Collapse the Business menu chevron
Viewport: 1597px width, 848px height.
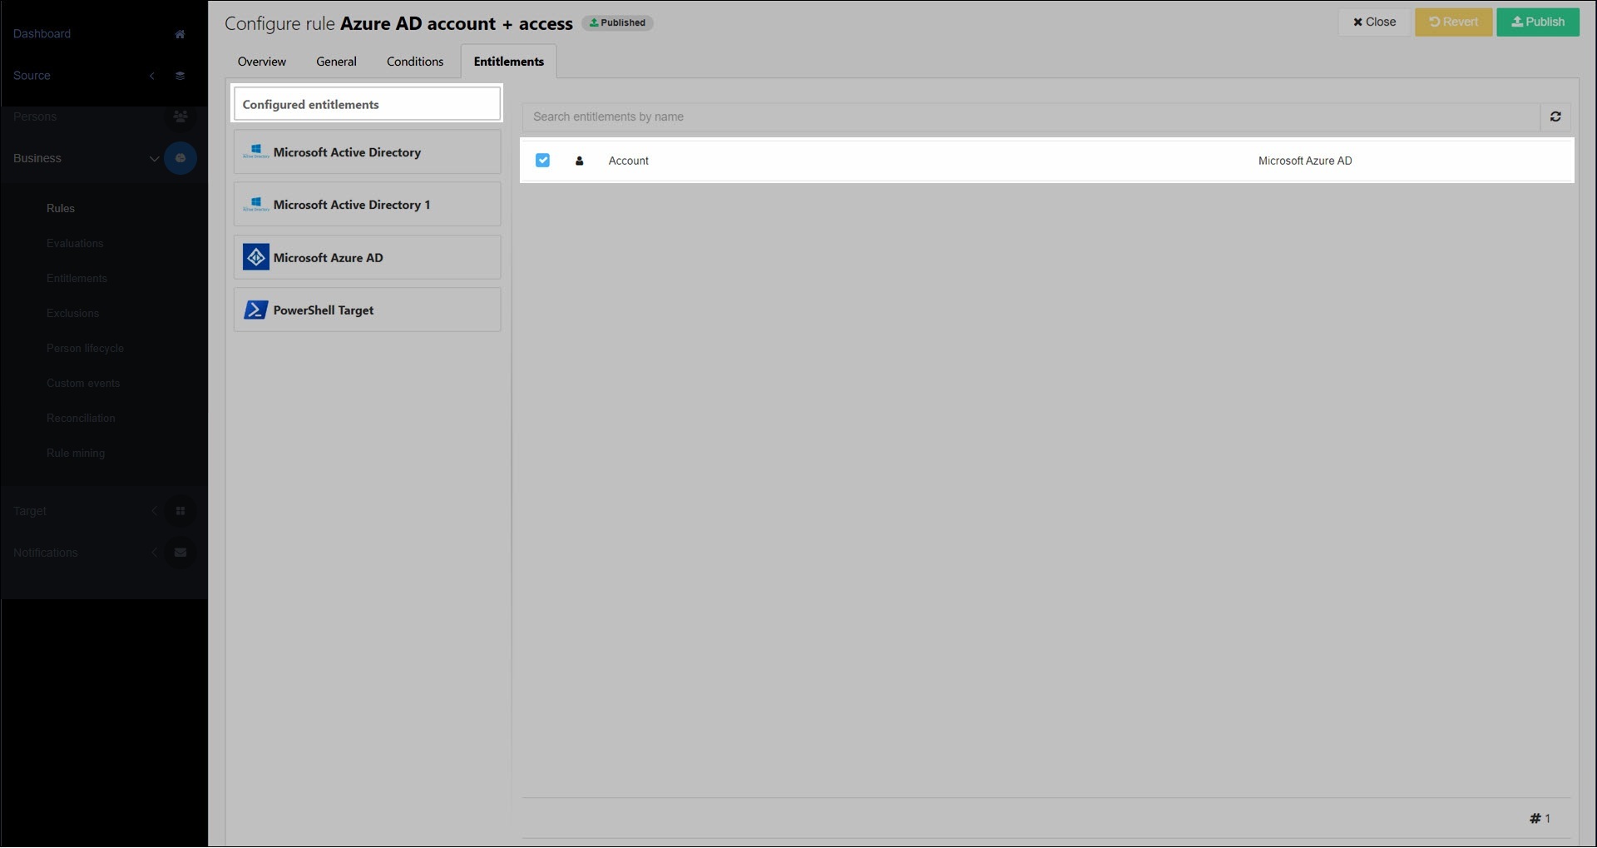pos(154,158)
